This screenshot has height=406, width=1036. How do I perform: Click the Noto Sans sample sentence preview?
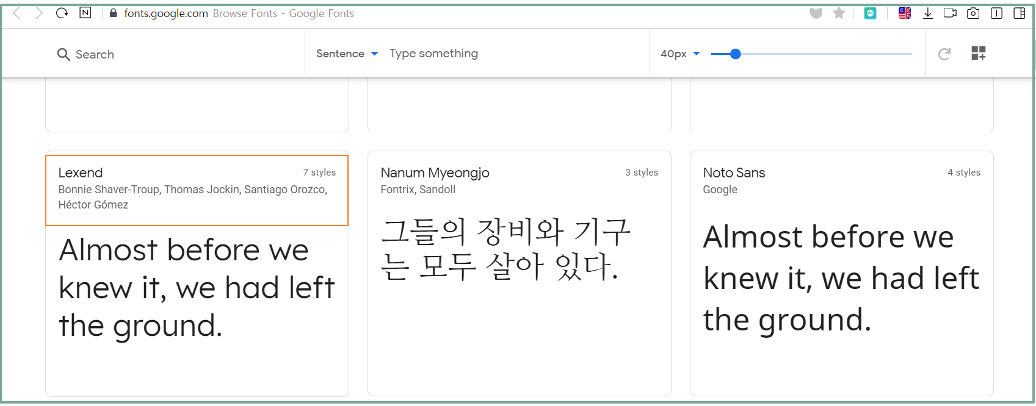(841, 279)
